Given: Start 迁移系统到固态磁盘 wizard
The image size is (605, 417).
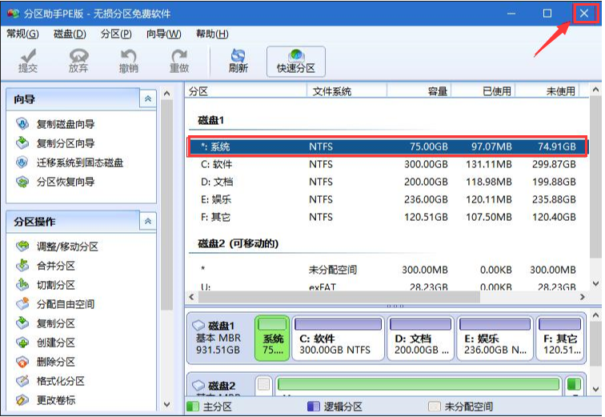Looking at the screenshot, I should pyautogui.click(x=80, y=162).
